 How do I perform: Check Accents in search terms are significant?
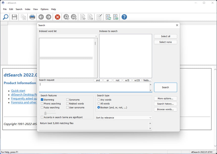[x=42, y=117]
